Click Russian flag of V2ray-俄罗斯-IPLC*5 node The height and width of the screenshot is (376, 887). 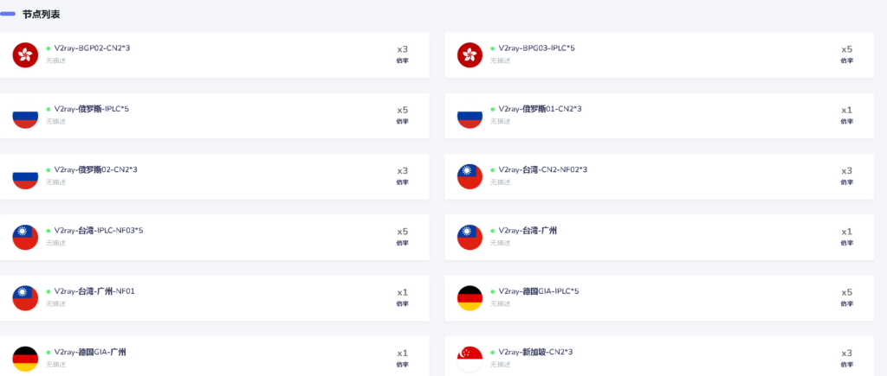point(25,116)
